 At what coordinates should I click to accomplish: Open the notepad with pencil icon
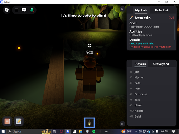(19, 121)
